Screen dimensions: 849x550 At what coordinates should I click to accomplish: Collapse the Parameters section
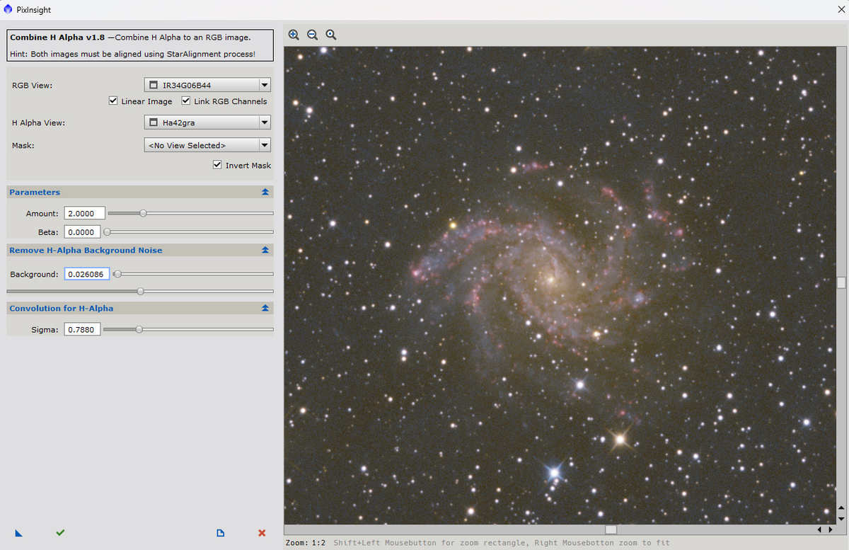(265, 192)
